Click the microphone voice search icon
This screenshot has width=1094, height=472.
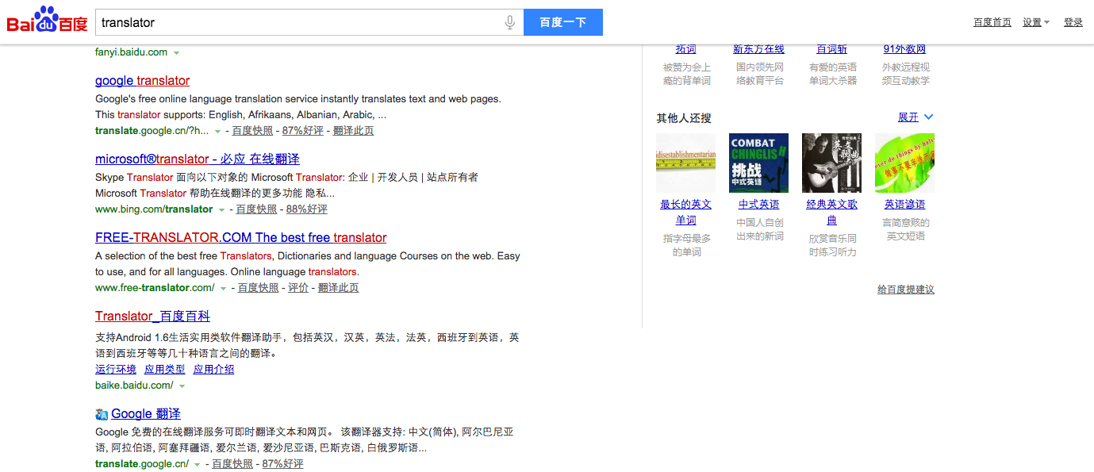[x=510, y=22]
